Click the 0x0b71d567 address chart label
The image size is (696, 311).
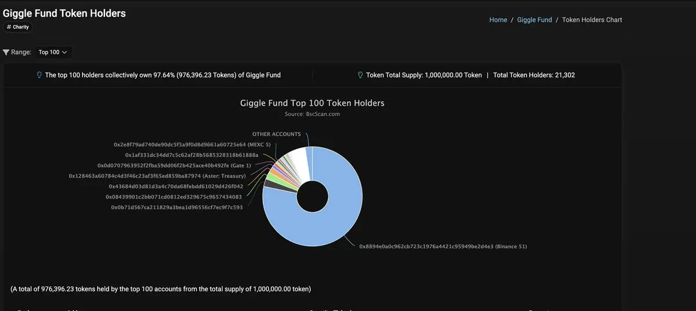177,207
